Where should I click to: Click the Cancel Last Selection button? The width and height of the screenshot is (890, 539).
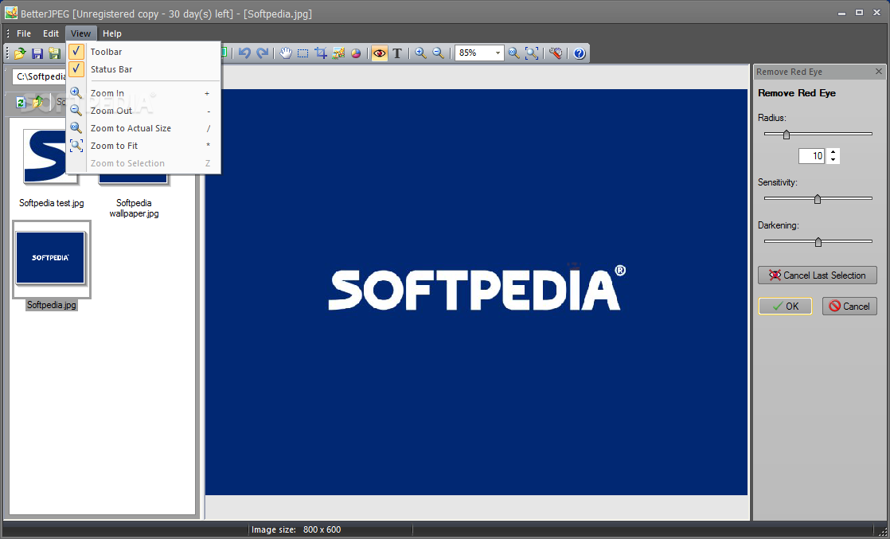click(x=818, y=275)
